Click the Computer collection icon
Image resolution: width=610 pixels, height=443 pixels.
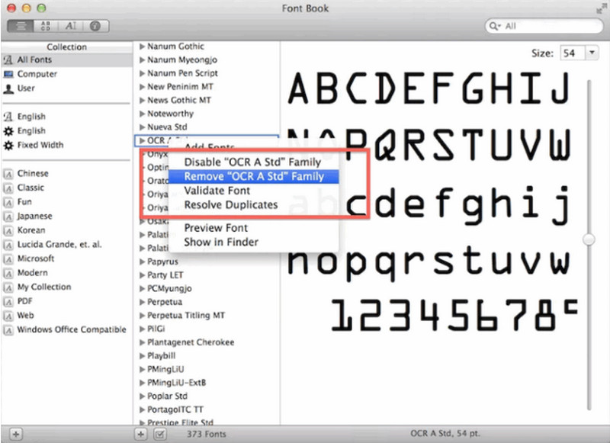coord(8,74)
